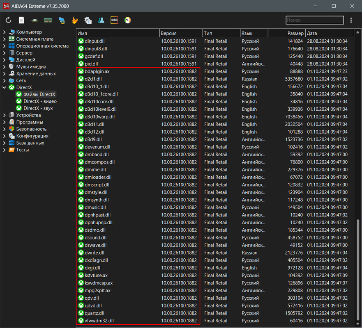Expand the Системная плата node
This screenshot has height=328, width=362.
[x=4, y=39]
